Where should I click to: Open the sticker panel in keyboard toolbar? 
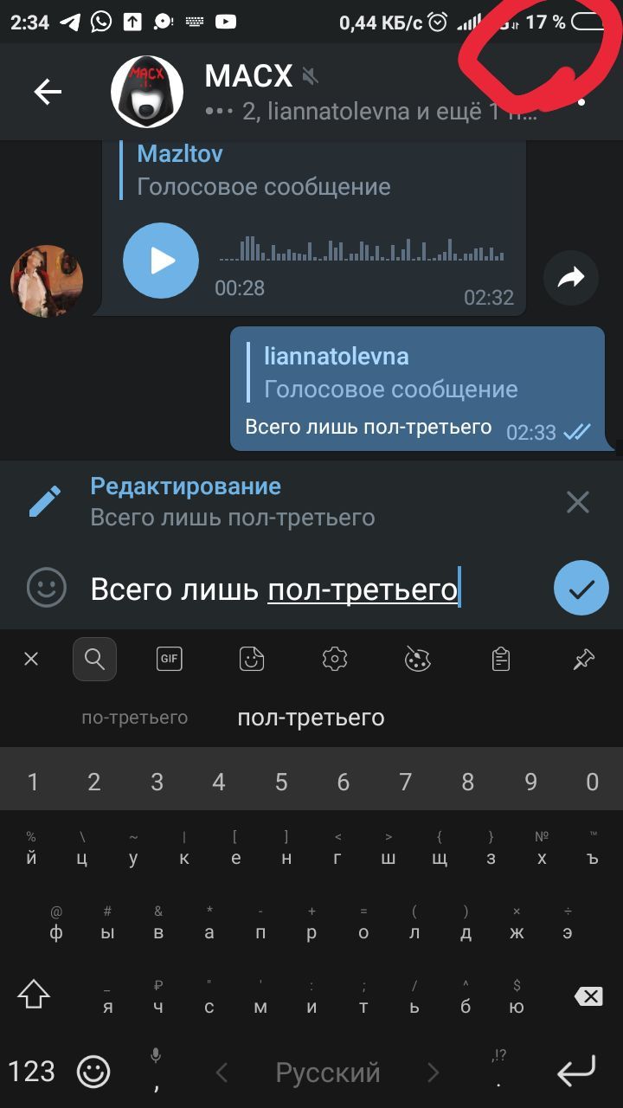coord(252,660)
